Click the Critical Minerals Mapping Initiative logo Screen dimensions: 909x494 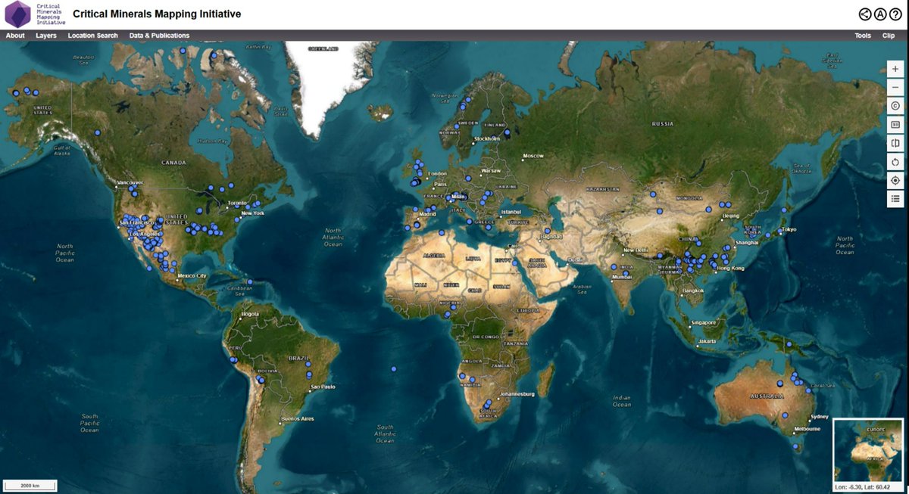coord(35,14)
